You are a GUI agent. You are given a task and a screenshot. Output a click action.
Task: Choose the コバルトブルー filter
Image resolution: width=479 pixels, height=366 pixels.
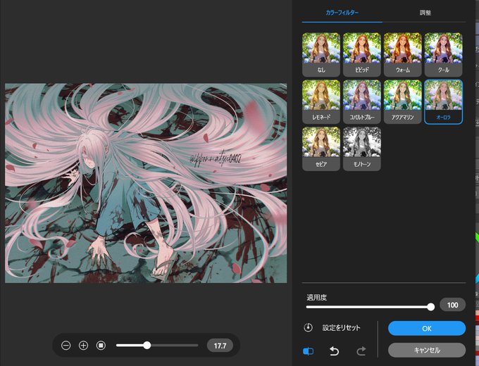[361, 101]
